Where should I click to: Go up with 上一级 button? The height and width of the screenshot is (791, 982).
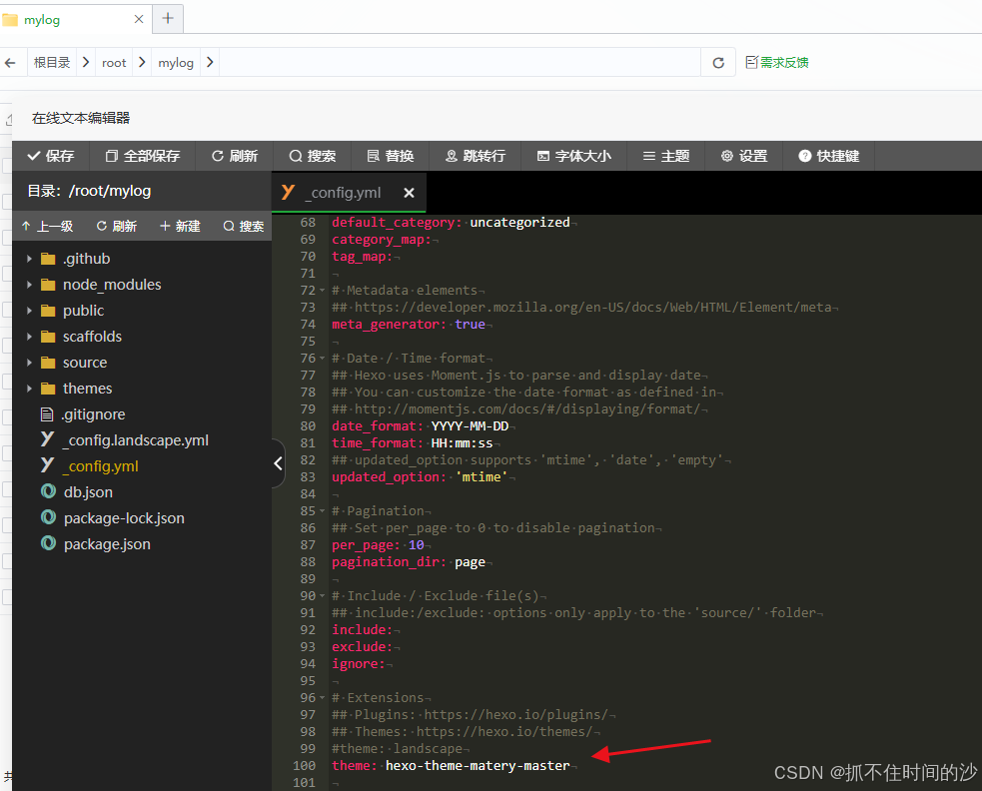[48, 226]
